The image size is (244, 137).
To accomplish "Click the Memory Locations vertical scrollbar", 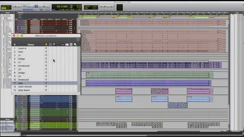I will (x=79, y=69).
